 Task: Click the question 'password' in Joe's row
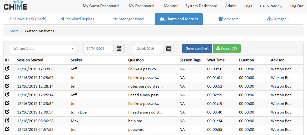[x=136, y=129]
